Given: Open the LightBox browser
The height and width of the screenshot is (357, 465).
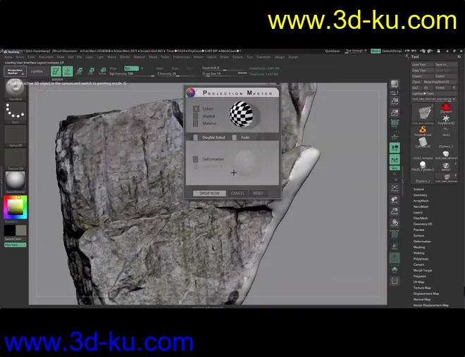Looking at the screenshot, I should pos(37,71).
